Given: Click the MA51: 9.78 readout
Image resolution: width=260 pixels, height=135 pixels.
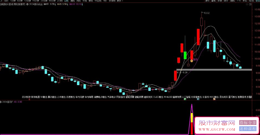Looking at the screenshot, I should pyautogui.click(x=50, y=4).
